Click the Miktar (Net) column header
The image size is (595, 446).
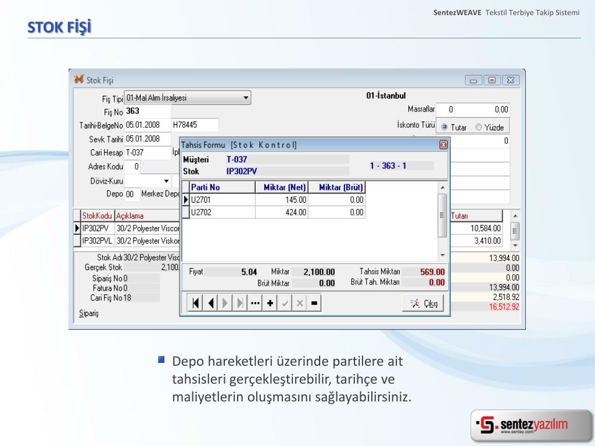pyautogui.click(x=282, y=188)
